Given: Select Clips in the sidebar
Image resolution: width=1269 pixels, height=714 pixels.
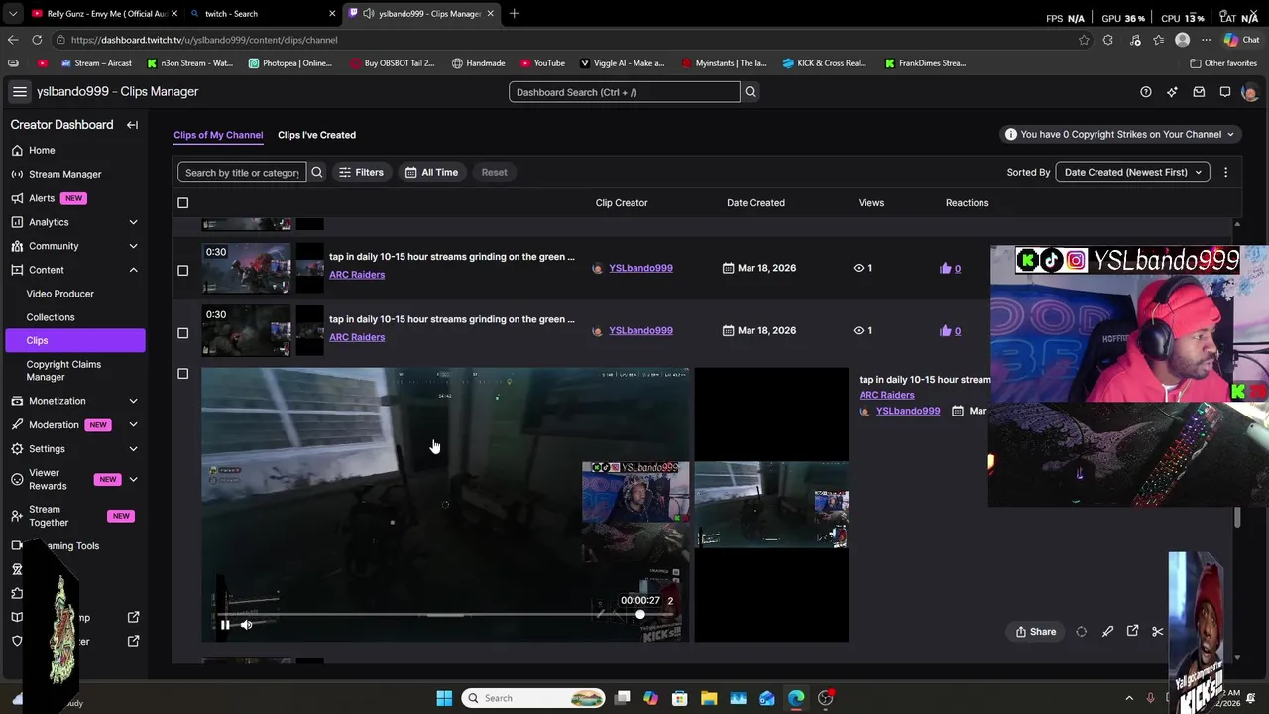Looking at the screenshot, I should click(x=74, y=340).
